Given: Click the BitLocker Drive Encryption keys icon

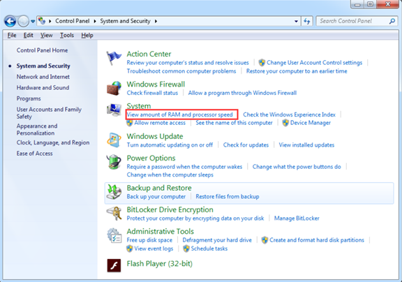Looking at the screenshot, I should click(114, 214).
